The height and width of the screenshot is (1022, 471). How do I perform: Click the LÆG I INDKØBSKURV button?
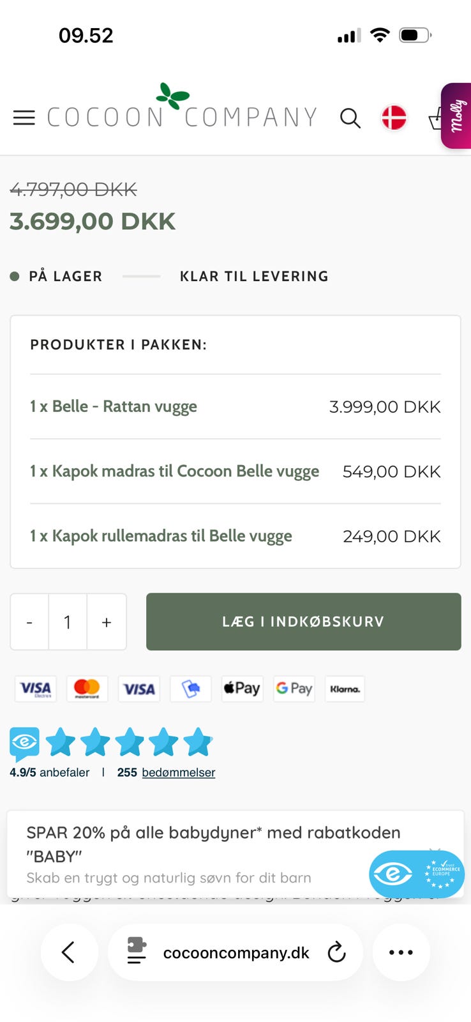click(x=303, y=622)
